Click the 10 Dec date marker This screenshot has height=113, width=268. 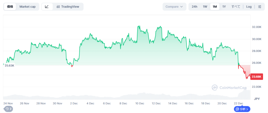click(140, 103)
